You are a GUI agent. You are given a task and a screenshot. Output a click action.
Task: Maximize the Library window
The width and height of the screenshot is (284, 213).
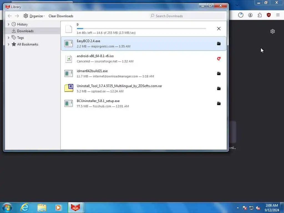(210, 6)
